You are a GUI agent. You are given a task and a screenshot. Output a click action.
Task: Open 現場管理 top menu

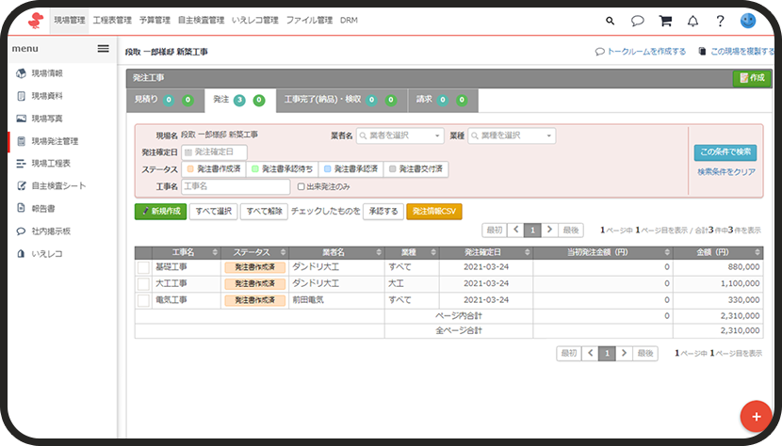click(70, 21)
